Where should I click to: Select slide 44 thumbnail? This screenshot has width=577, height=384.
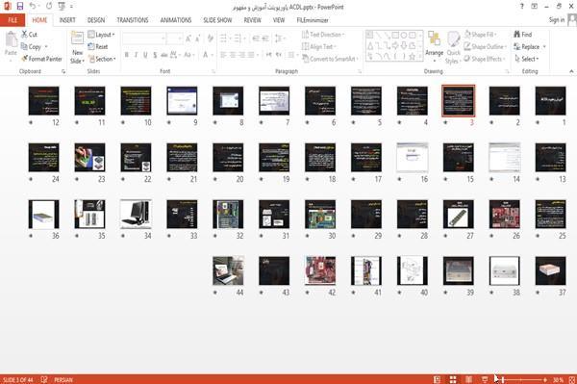pyautogui.click(x=228, y=271)
